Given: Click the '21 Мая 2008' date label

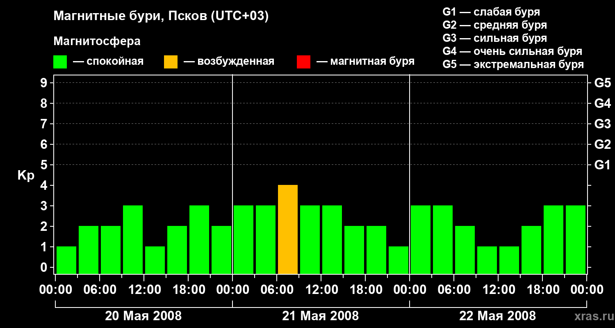Looking at the screenshot, I should tap(321, 316).
